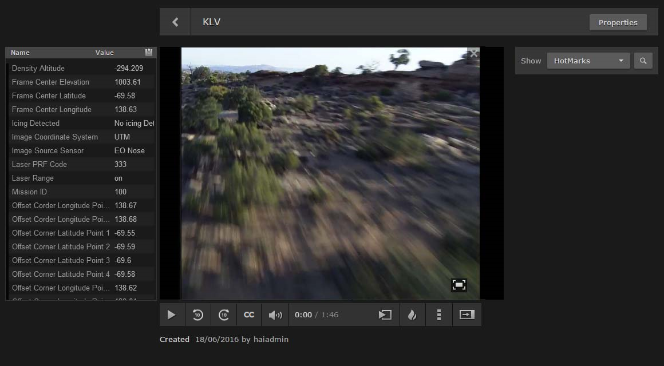Sort metadata by Value column
Screen dimensions: 664x366
(105, 53)
